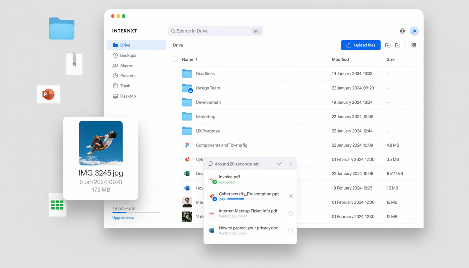Click the upload folder icon
Image resolution: width=469 pixels, height=268 pixels.
click(388, 45)
